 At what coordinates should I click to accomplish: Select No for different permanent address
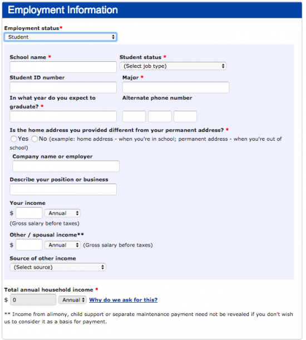[34, 139]
